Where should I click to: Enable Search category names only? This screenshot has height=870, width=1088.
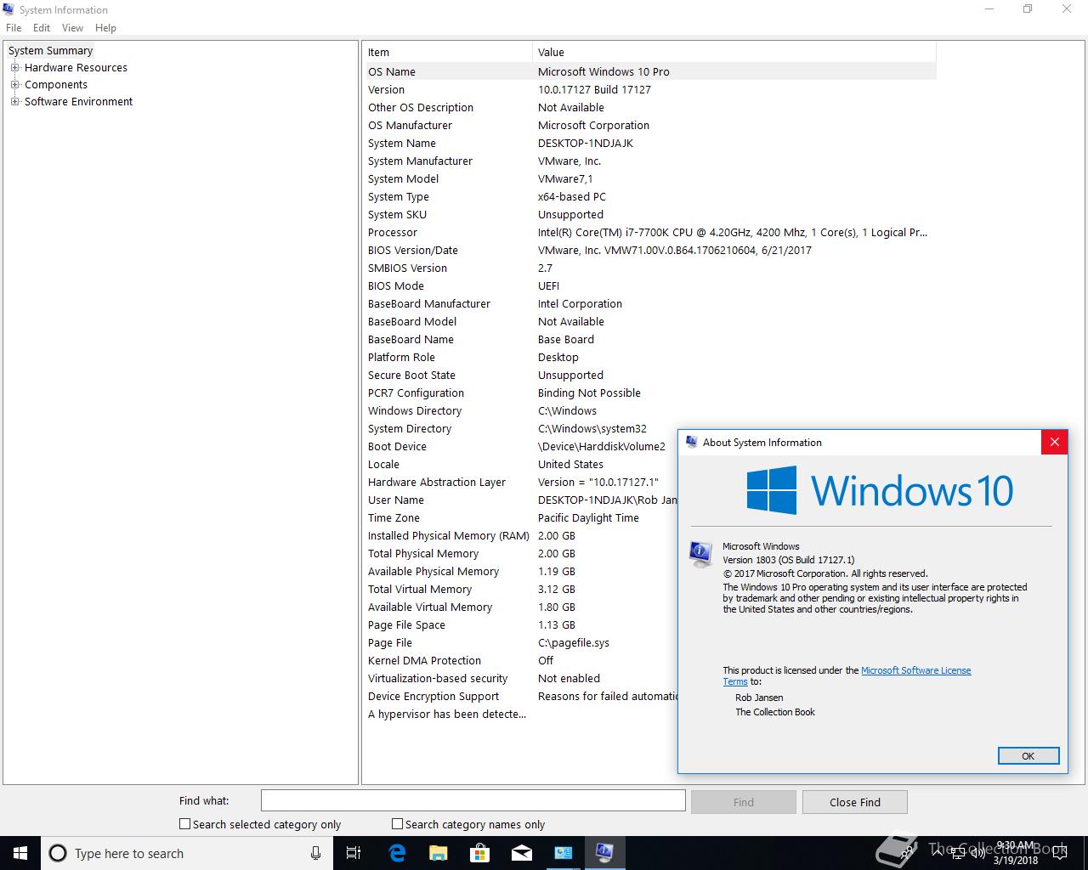click(397, 823)
